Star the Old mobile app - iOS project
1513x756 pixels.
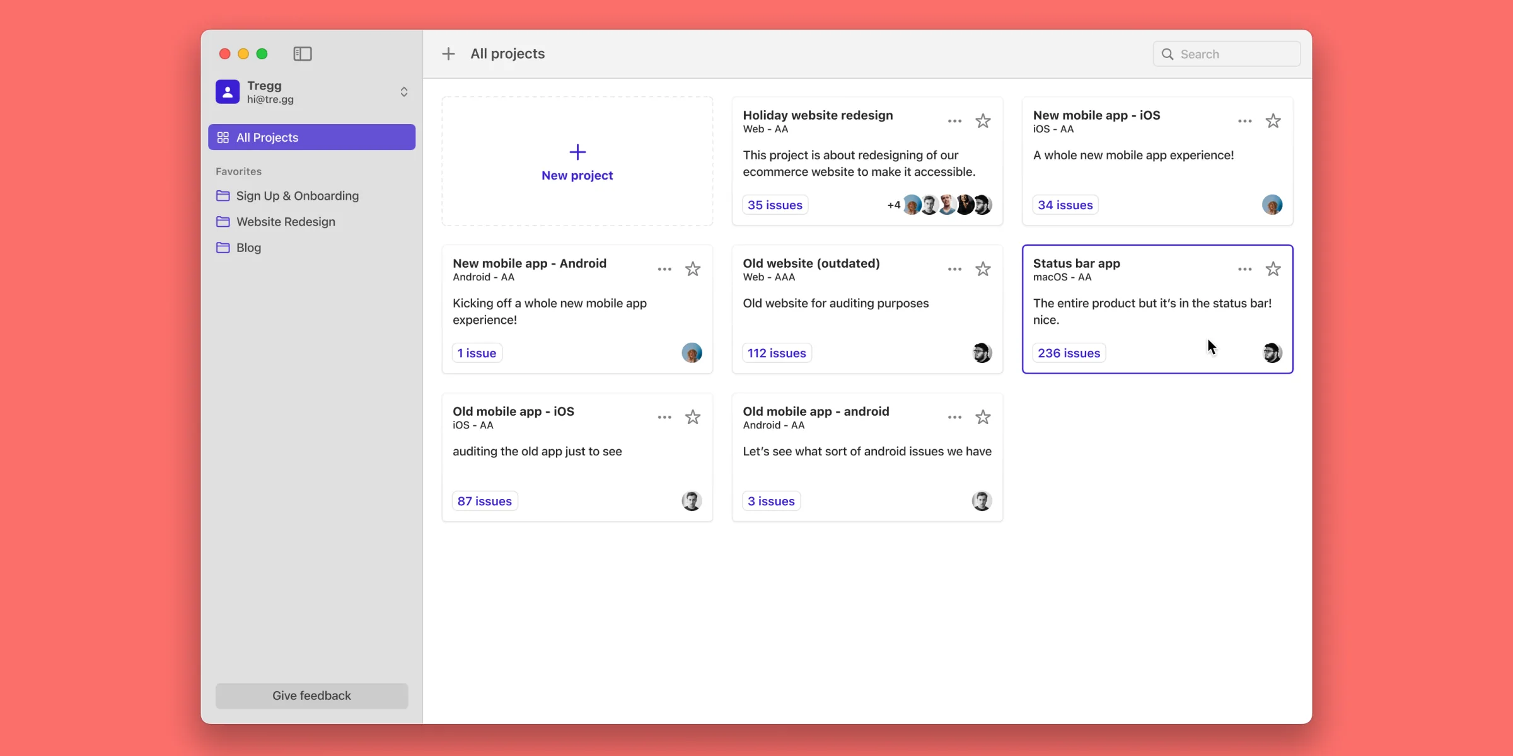pos(693,416)
